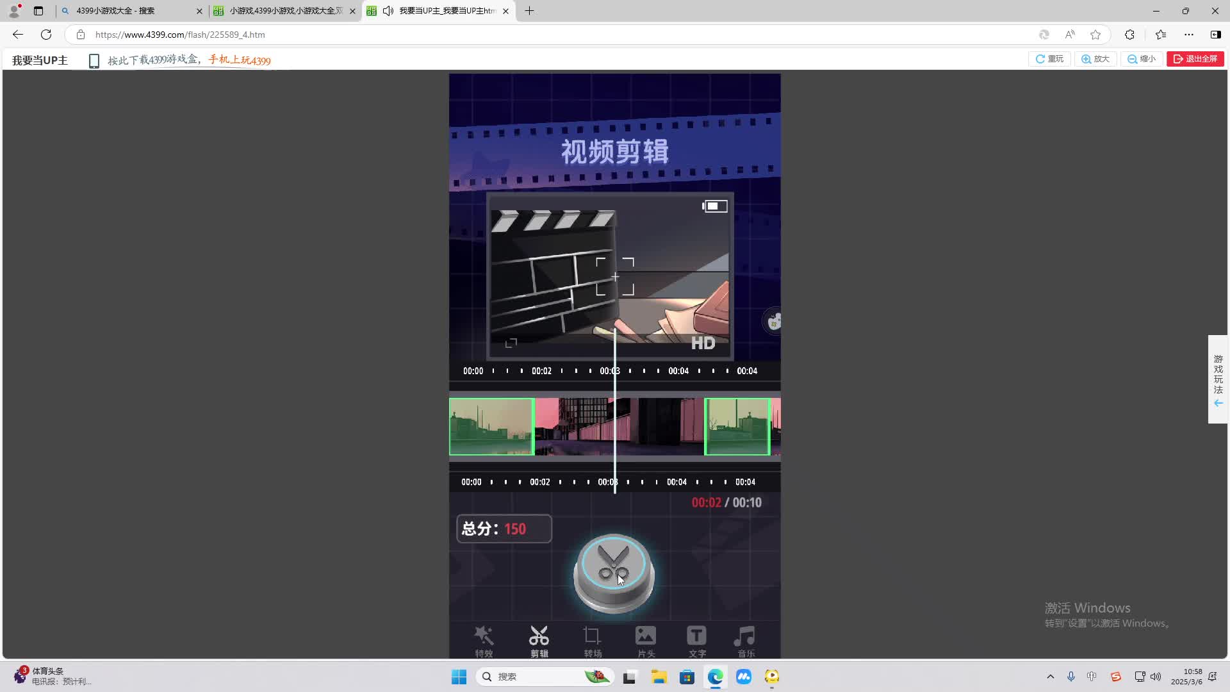Expand the 游戏玩法 side panel arrow
The width and height of the screenshot is (1230, 692).
[x=1218, y=403]
